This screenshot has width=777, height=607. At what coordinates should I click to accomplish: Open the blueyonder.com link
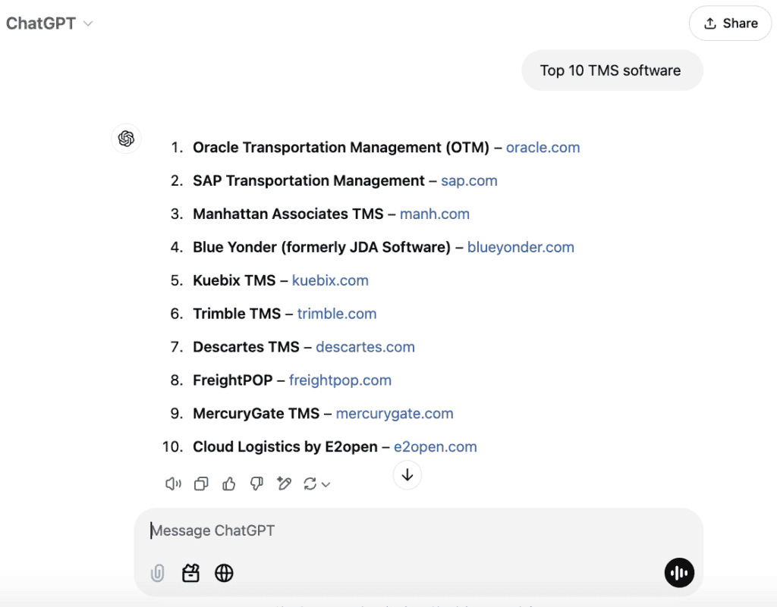pos(521,247)
